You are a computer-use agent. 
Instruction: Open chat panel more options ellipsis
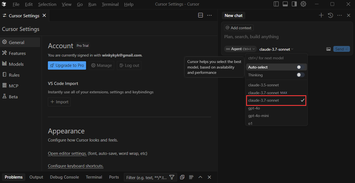click(x=340, y=15)
